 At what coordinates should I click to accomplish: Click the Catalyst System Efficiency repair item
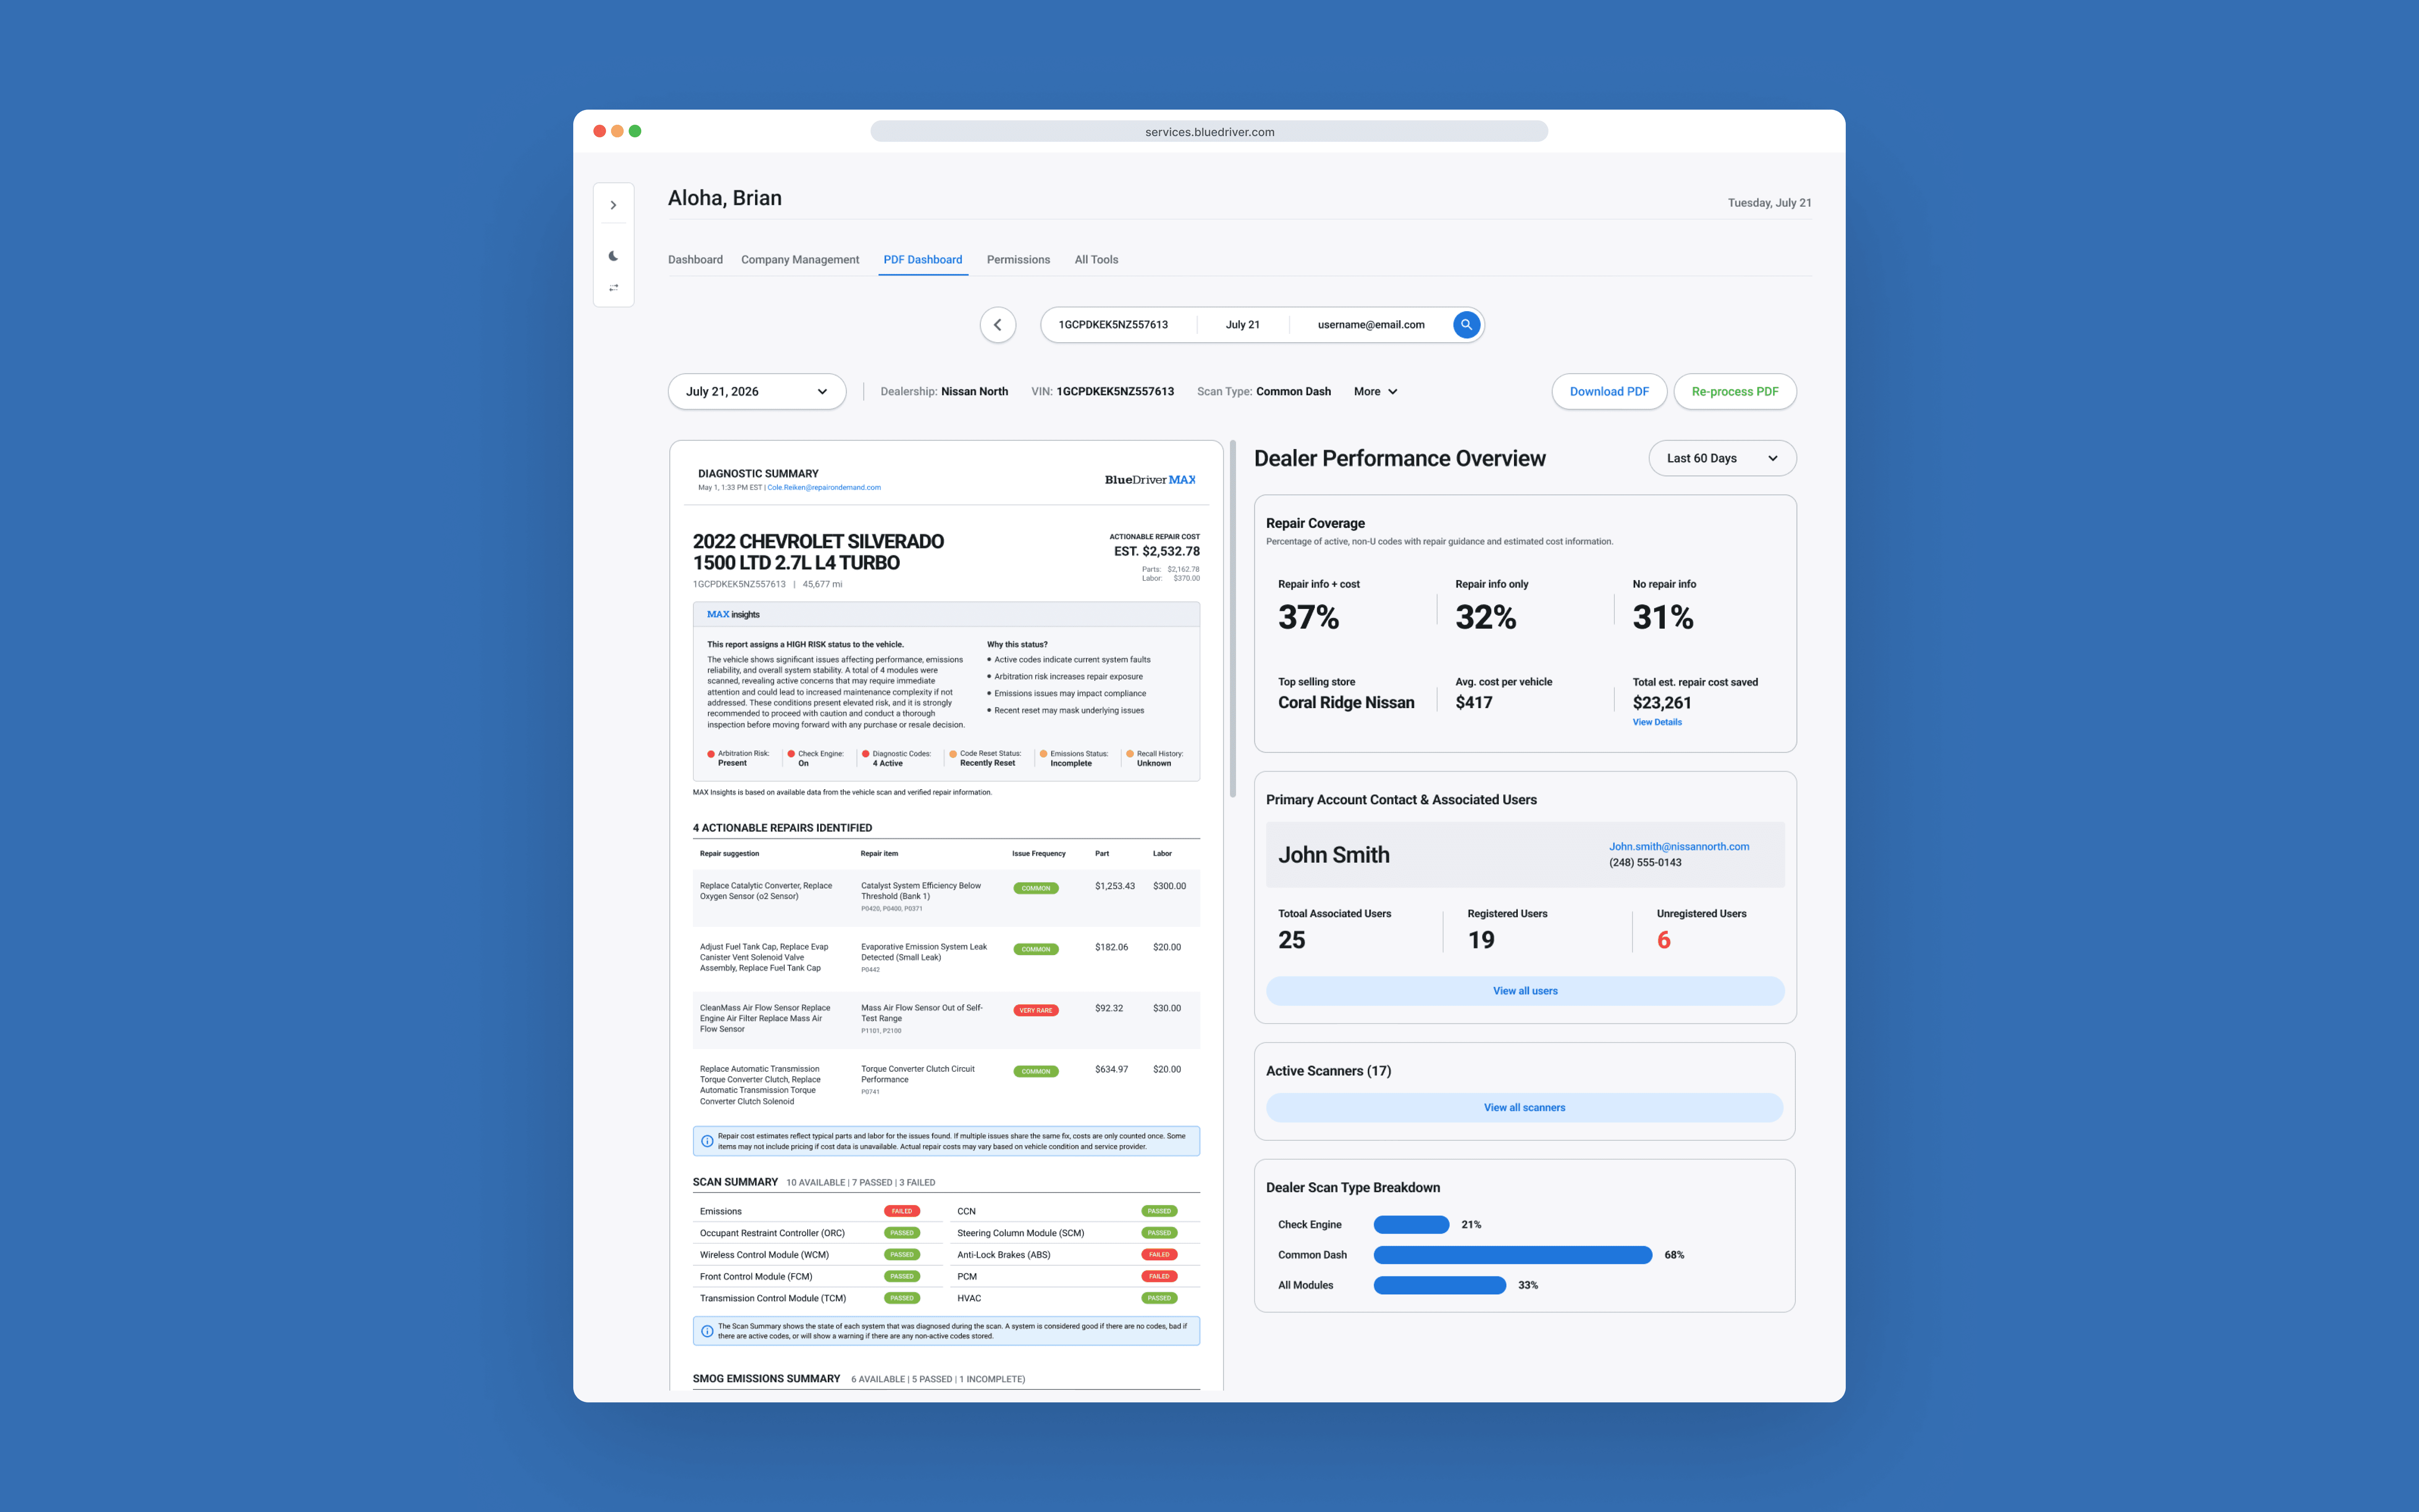[921, 891]
